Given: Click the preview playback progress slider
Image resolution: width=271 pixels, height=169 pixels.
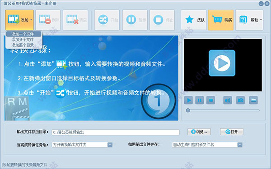Looking at the screenshot, I should [223, 111].
